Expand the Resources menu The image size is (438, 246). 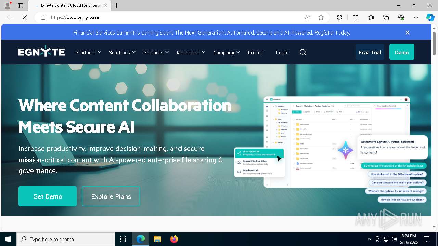[191, 52]
